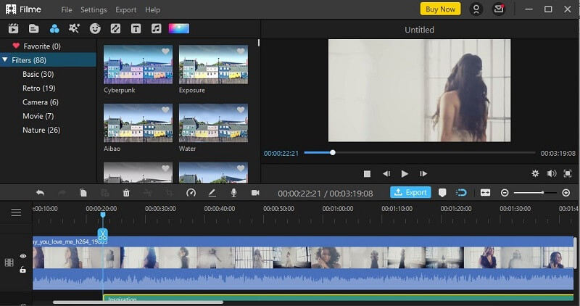The height and width of the screenshot is (306, 580).
Task: Hide the video track with eye icon
Action: 23,256
